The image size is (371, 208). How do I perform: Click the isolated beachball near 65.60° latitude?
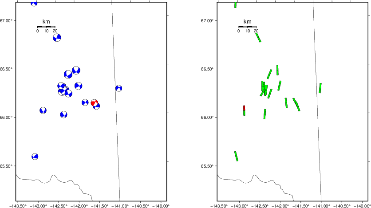(x=35, y=157)
